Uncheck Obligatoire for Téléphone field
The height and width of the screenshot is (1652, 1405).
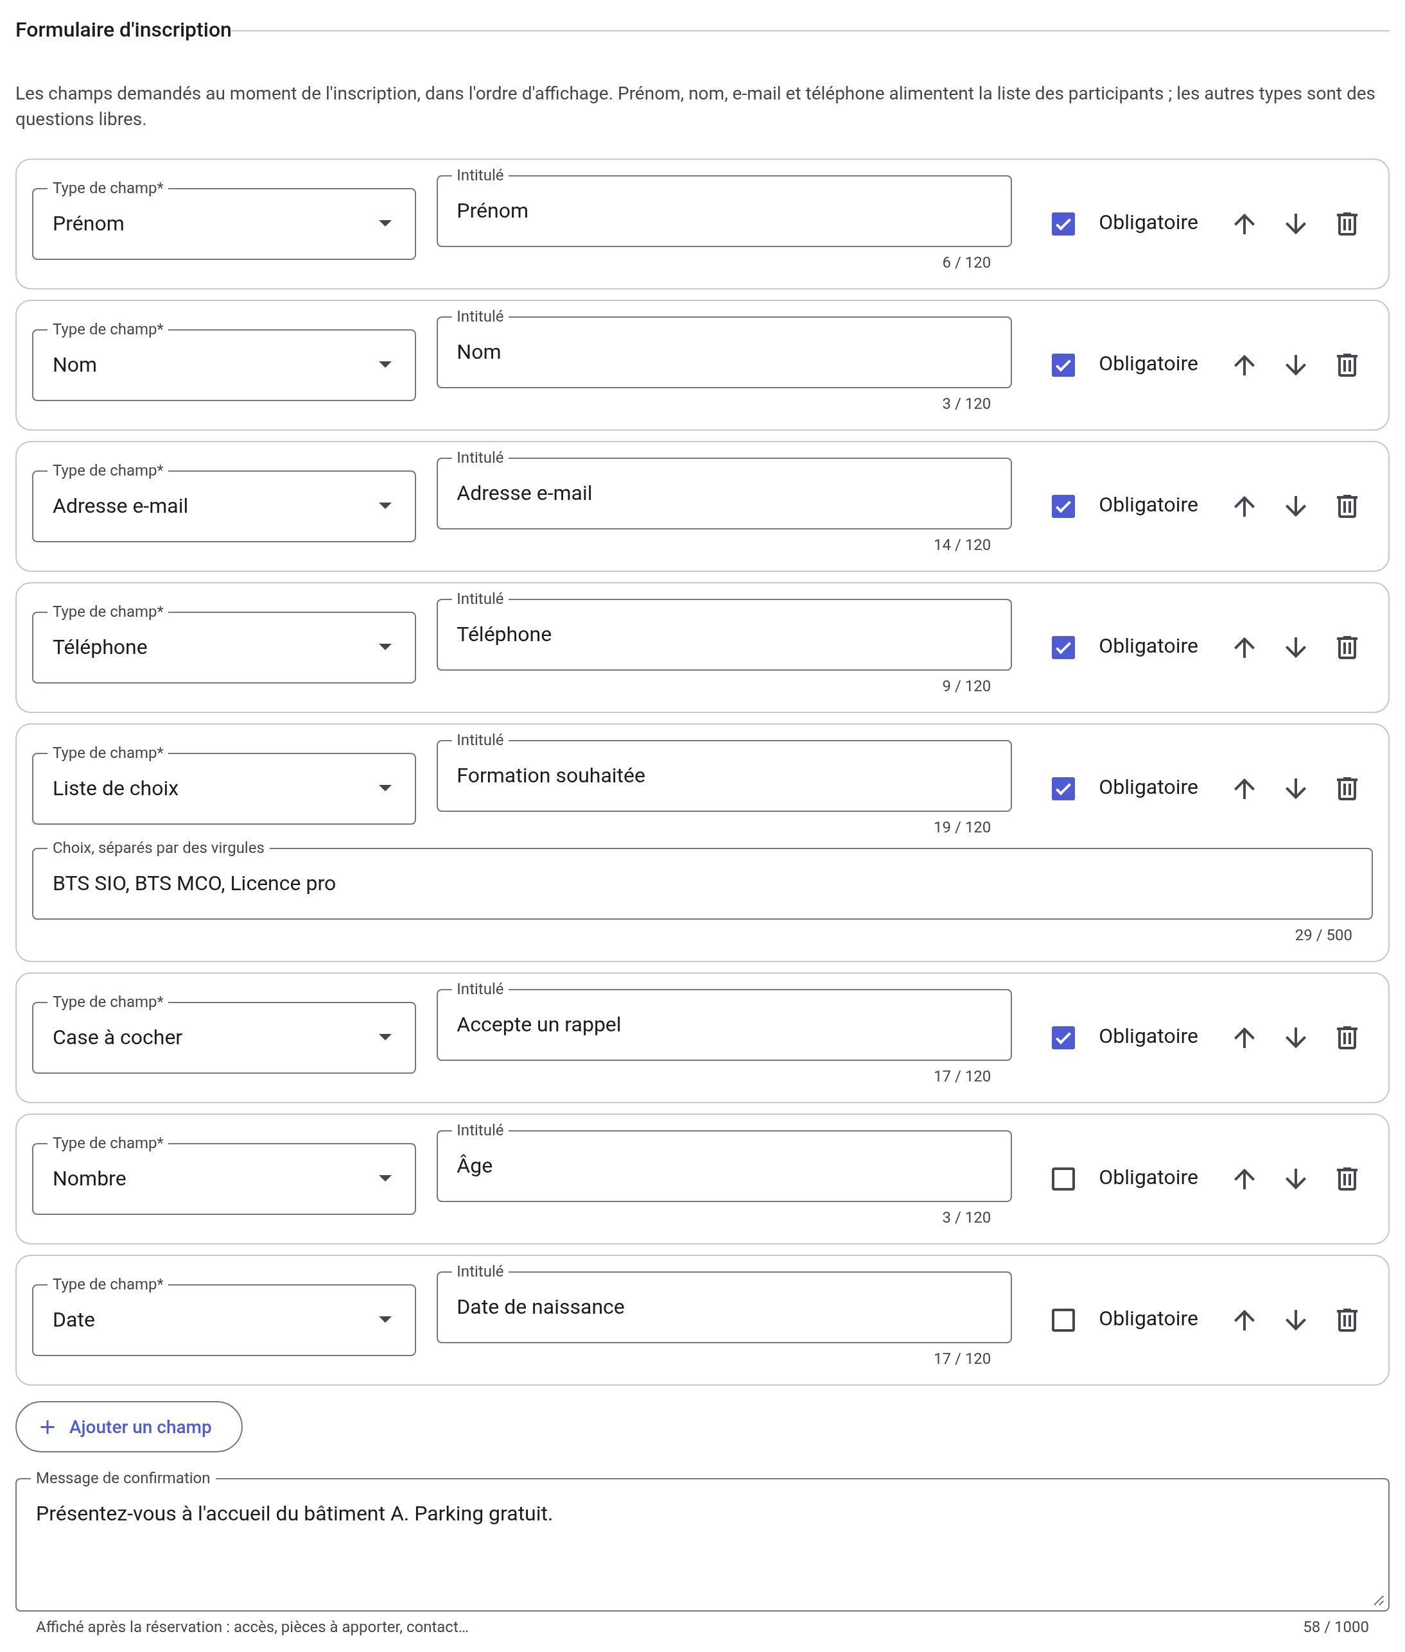pyautogui.click(x=1063, y=648)
